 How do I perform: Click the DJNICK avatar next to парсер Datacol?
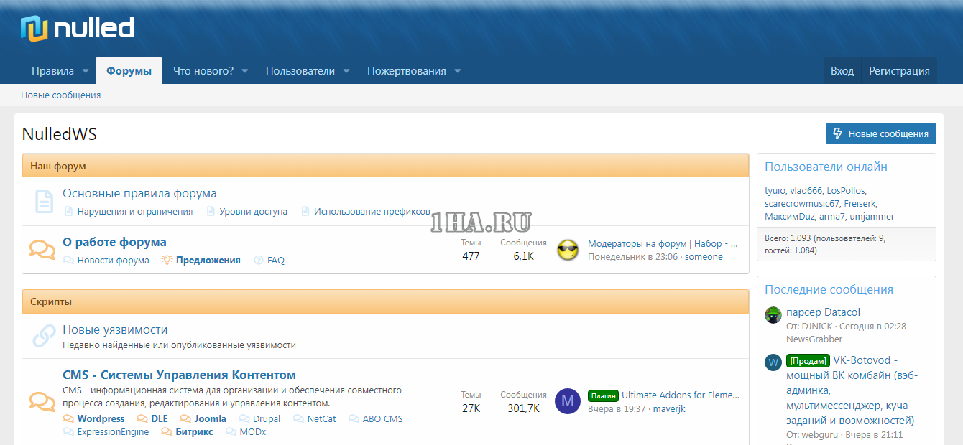pyautogui.click(x=773, y=315)
